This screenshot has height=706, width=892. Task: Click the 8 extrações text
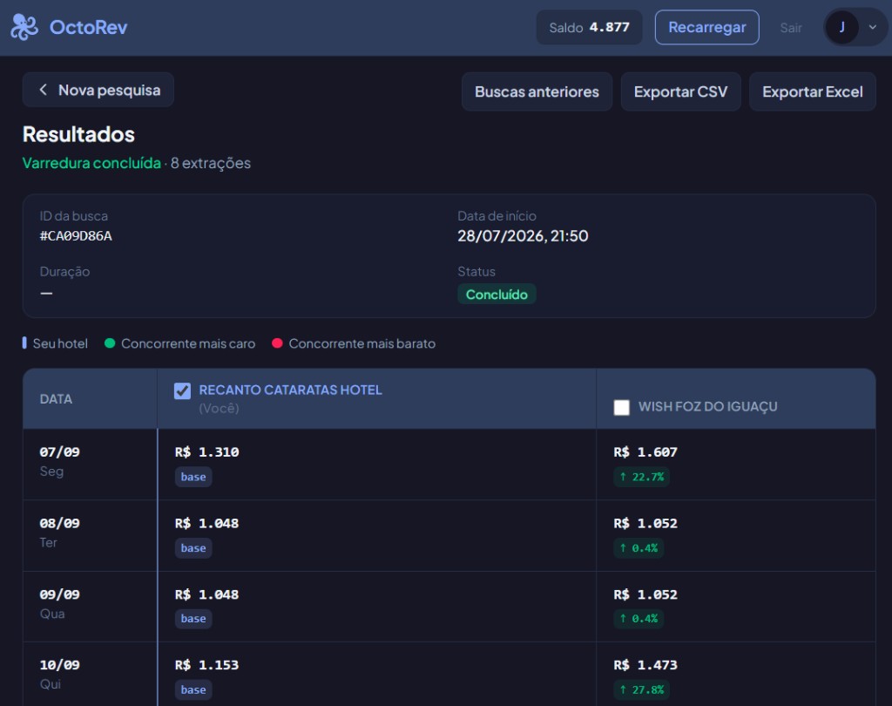(211, 163)
